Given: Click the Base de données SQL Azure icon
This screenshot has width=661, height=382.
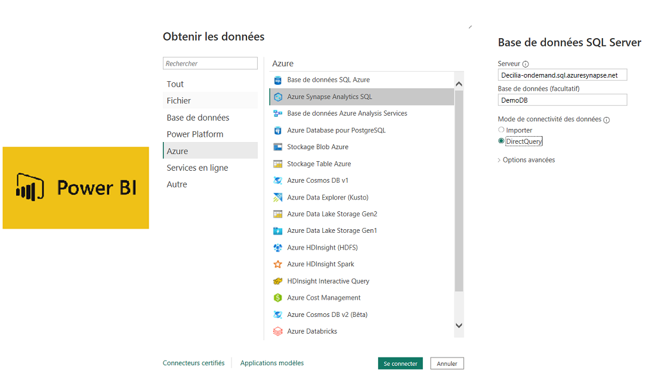Looking at the screenshot, I should coord(278,80).
